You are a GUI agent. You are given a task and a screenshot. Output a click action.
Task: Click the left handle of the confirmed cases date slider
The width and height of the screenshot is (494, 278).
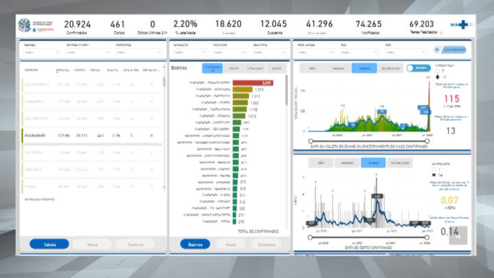coord(311,141)
